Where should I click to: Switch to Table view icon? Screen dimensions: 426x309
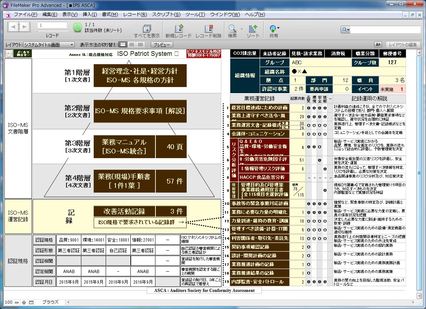141,45
